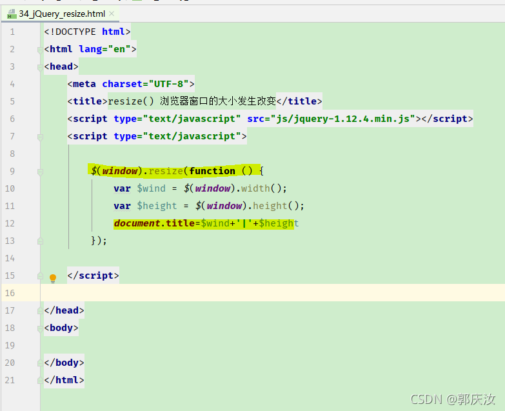Close the 34_jQuery_resize.html tab
Viewport: 505px width, 411px height.
tap(112, 14)
